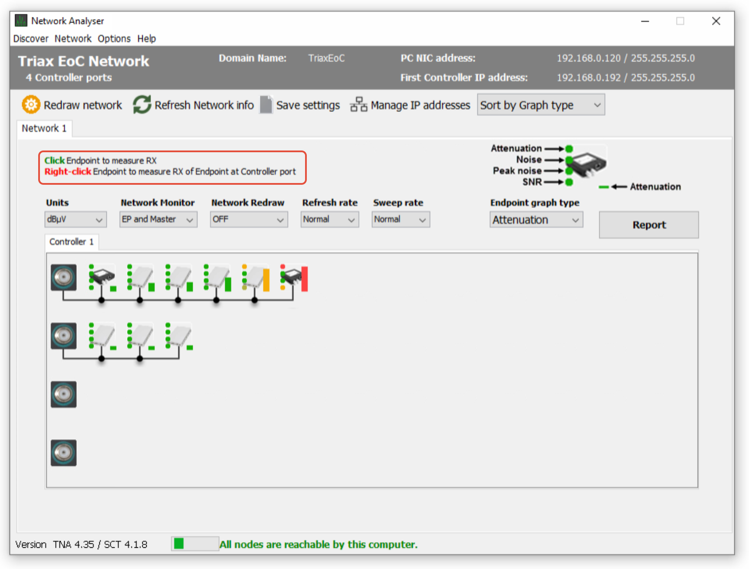The image size is (749, 569).
Task: Click the Network Analyser title bar icon
Action: [21, 20]
